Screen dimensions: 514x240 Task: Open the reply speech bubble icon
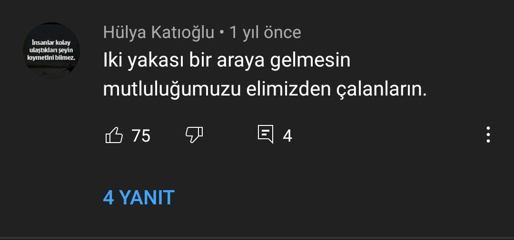tap(266, 134)
